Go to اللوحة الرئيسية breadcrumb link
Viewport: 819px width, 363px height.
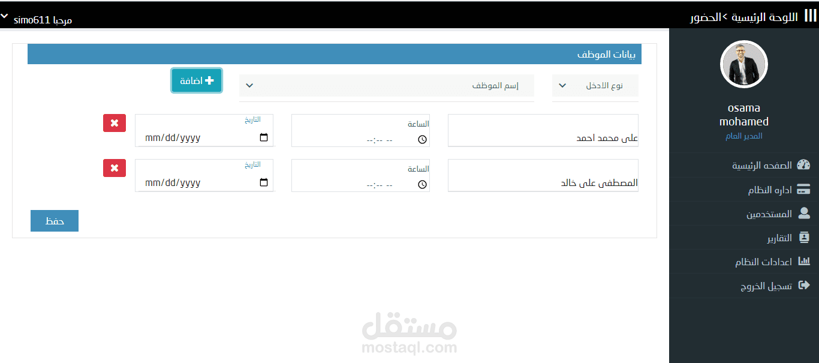(x=764, y=17)
